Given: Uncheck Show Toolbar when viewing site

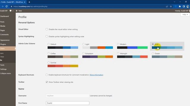Looking at the screenshot, I should (x=47, y=82).
